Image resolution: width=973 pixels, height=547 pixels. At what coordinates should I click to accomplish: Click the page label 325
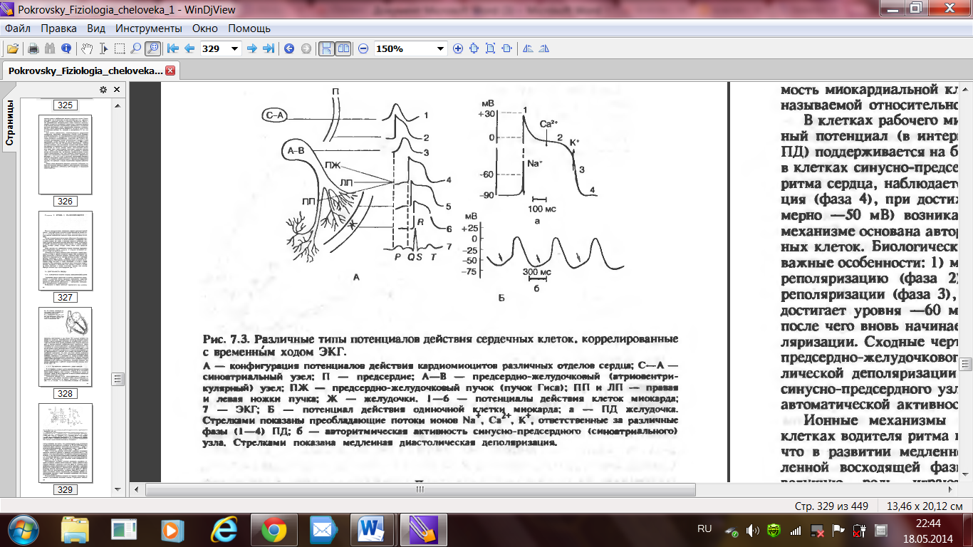[65, 105]
